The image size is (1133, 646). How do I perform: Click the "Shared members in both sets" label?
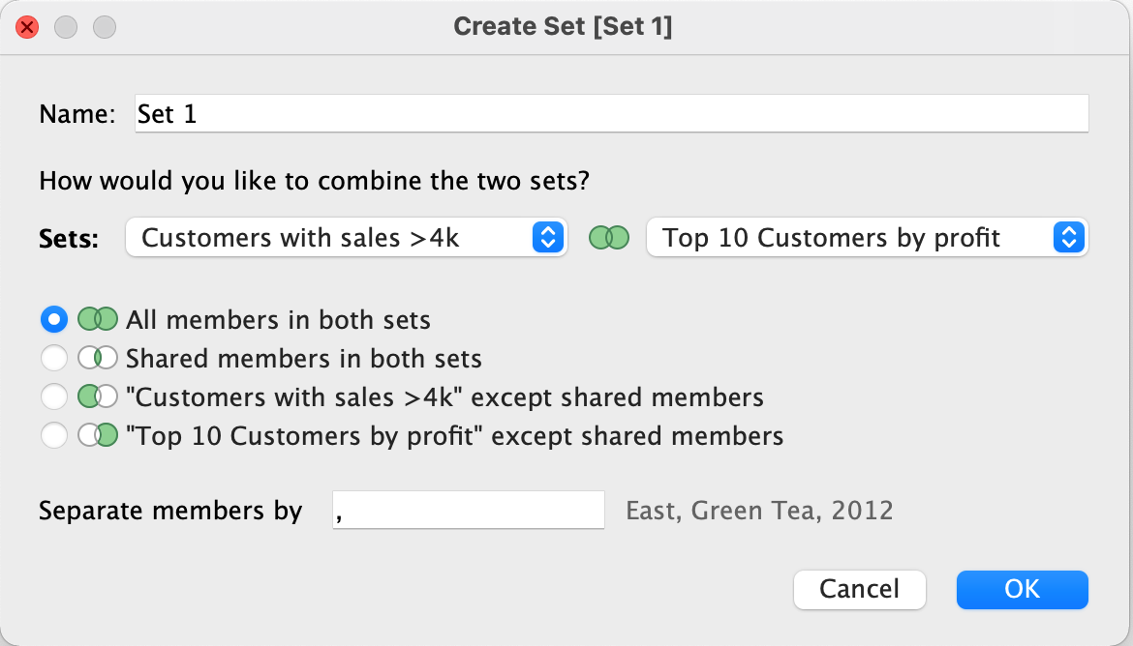pyautogui.click(x=303, y=359)
